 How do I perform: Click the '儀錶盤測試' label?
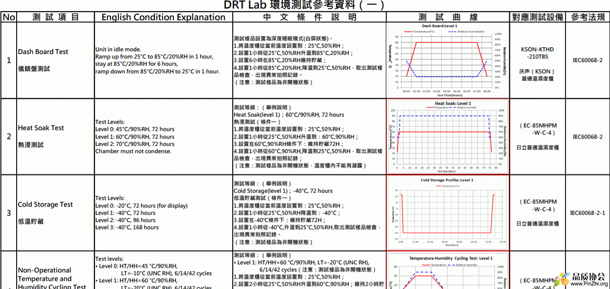click(34, 69)
